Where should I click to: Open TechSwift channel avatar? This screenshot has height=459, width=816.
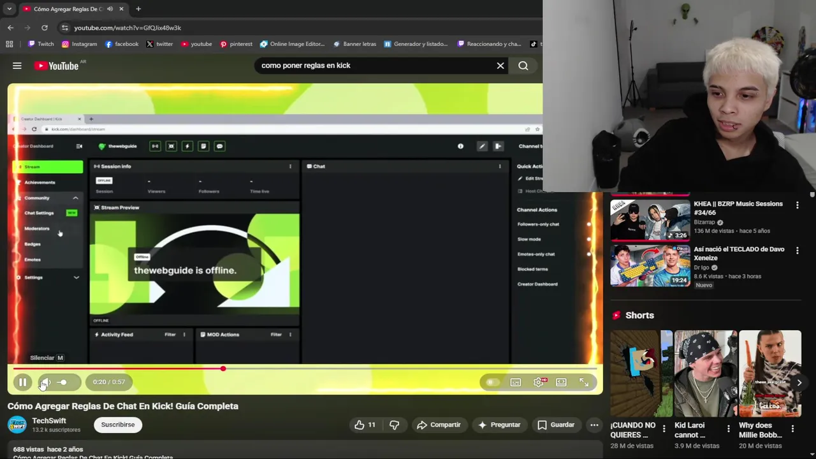pos(17,425)
